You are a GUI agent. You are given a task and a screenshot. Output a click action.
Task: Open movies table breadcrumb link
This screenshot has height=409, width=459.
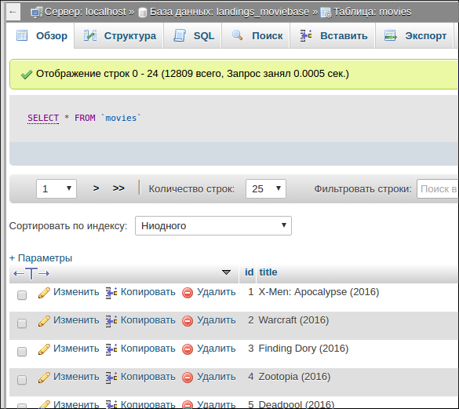point(372,12)
